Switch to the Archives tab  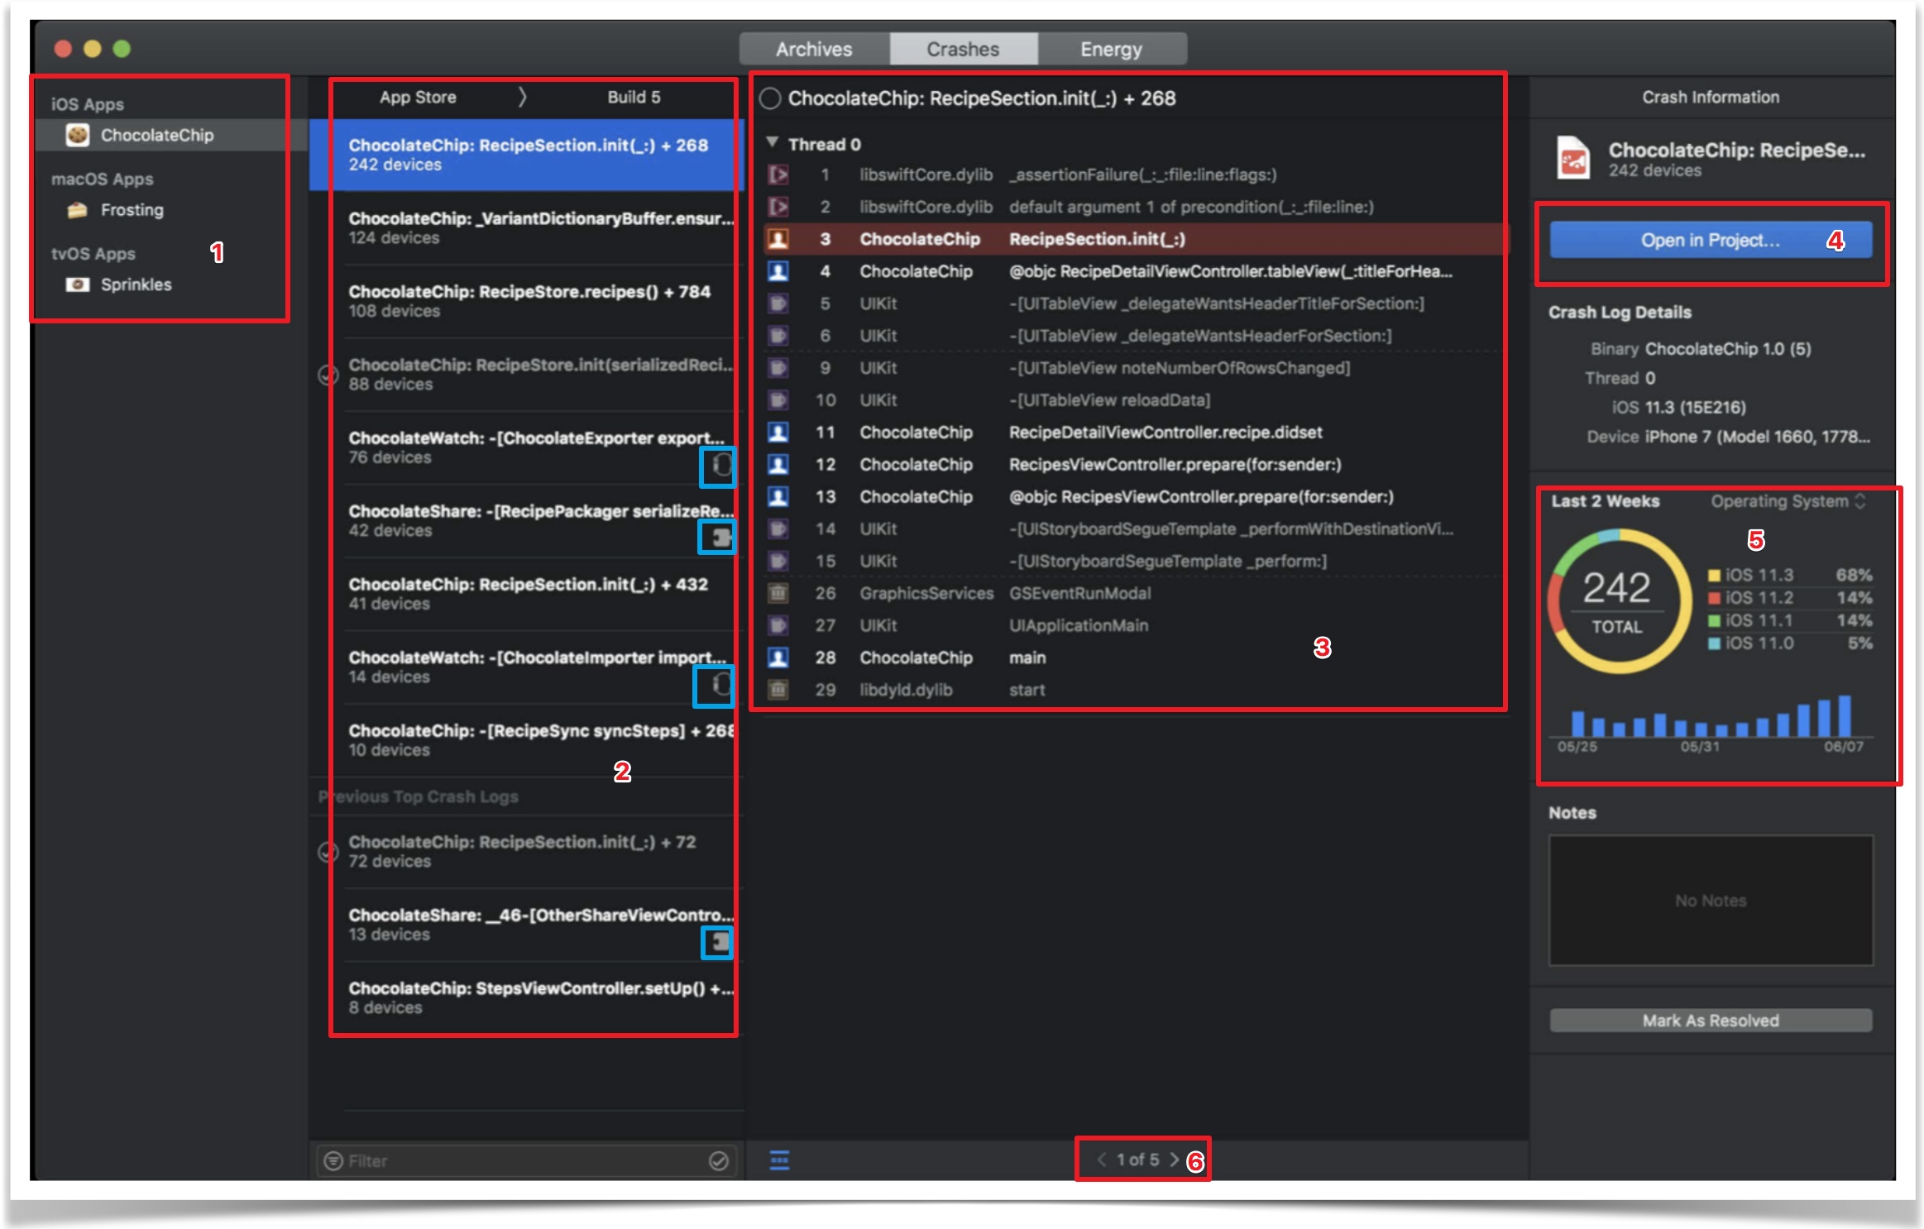point(814,50)
